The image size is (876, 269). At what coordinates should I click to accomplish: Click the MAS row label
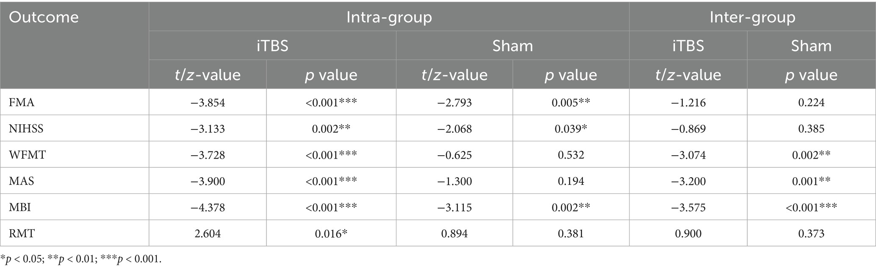(22, 181)
